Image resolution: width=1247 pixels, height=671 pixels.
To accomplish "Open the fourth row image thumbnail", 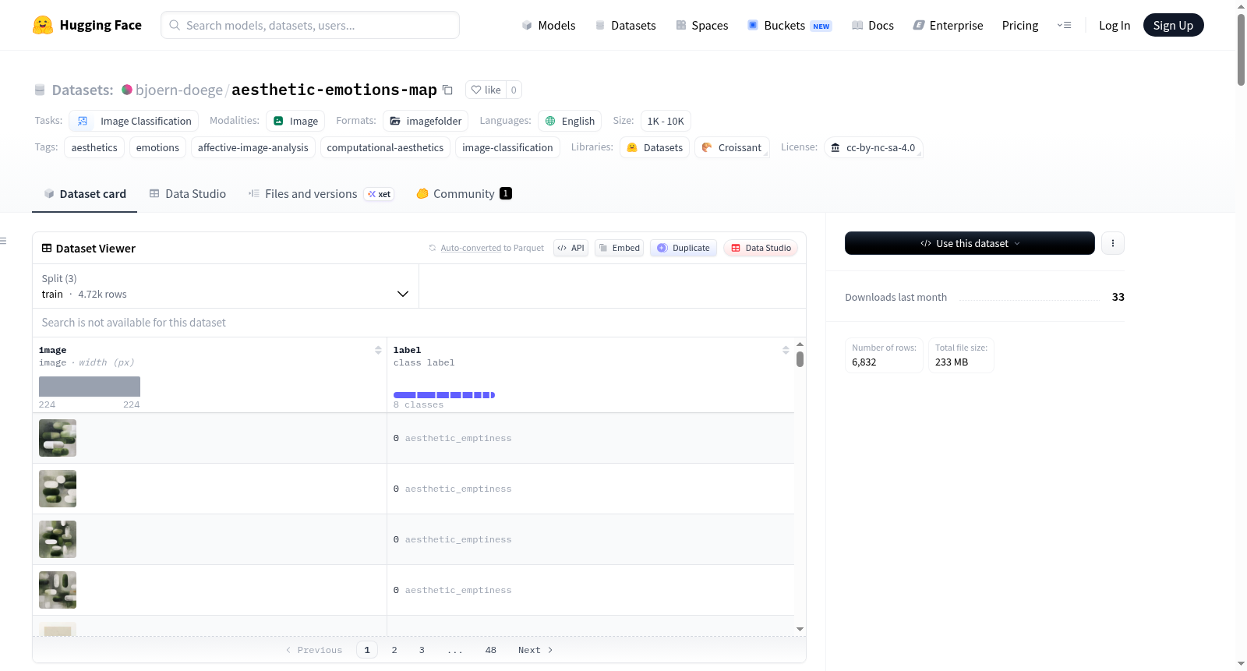I will (58, 590).
